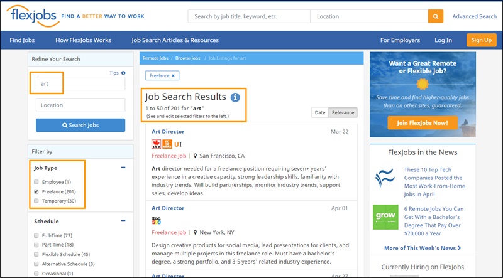This screenshot has width=503, height=278.
Task: Click More of This Week's News
Action: click(x=423, y=248)
